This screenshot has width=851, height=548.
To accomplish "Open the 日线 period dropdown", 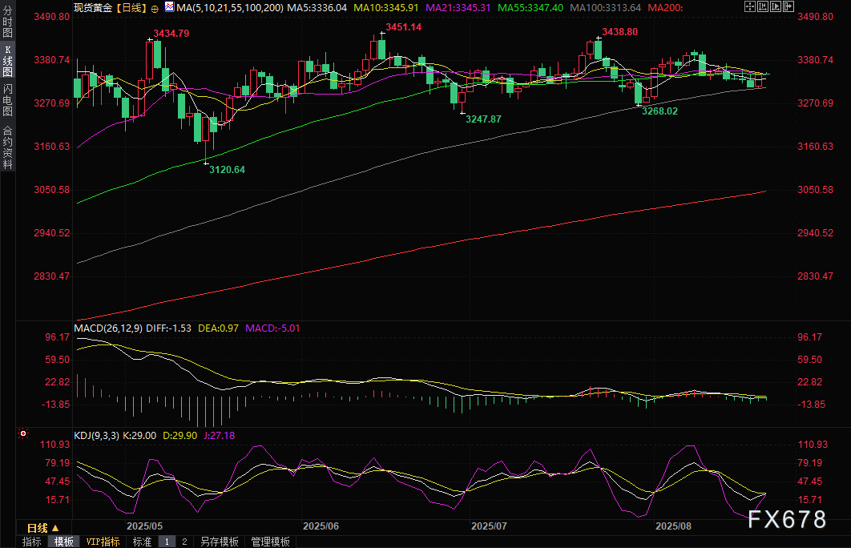I will click(x=42, y=528).
